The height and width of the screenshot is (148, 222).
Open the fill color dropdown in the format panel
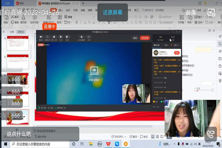[205, 49]
